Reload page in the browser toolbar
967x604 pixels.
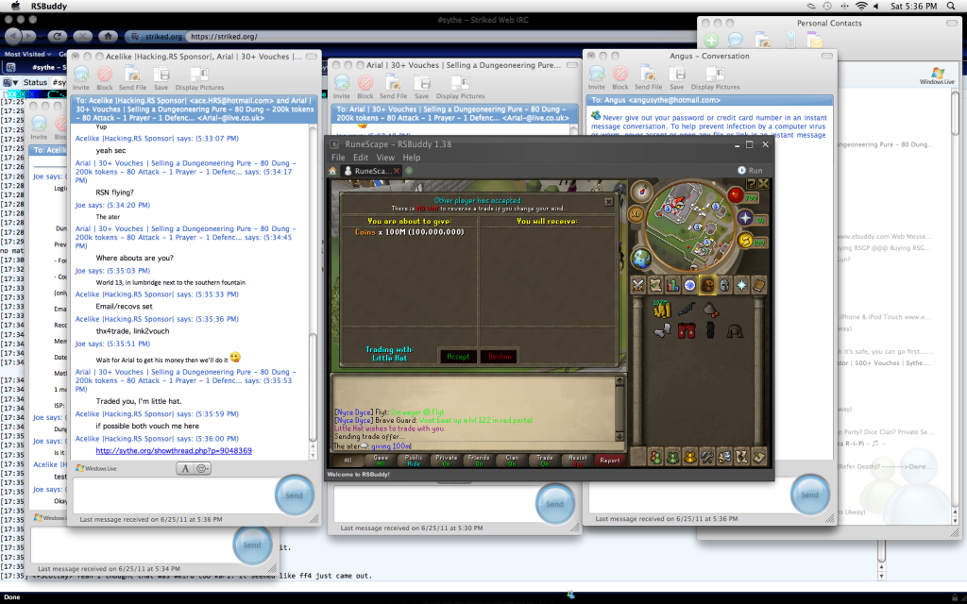coord(58,37)
